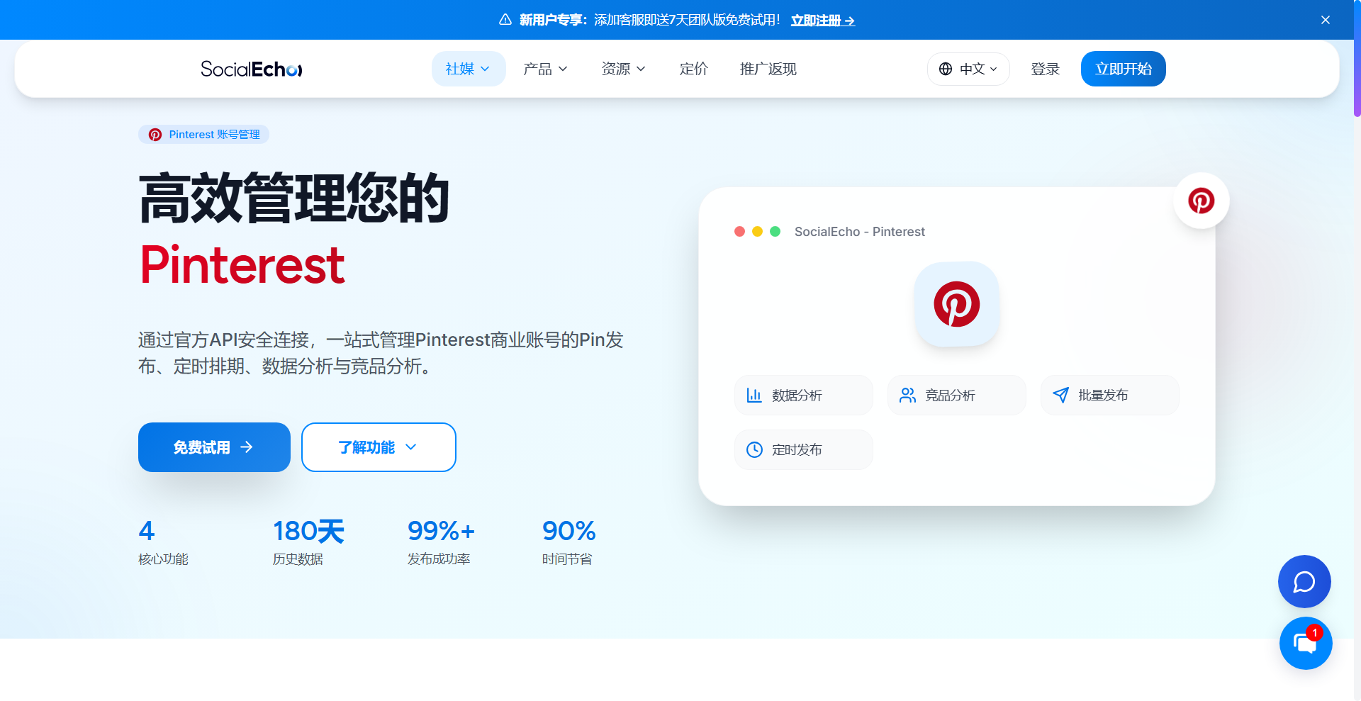Viewport: 1361px width, 701px height.
Task: Click the 定时发布 feature card
Action: click(804, 449)
